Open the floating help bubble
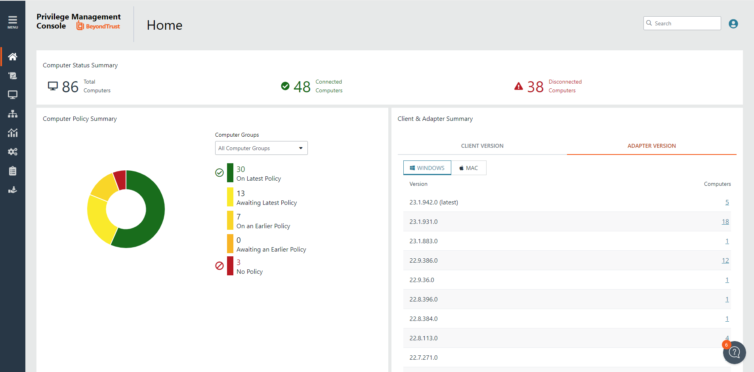Viewport: 754px width, 372px height. coord(734,352)
